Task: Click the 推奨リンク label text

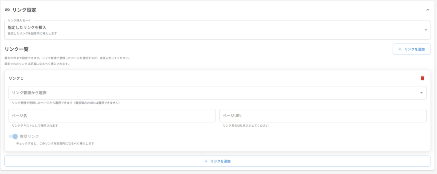Action: (29, 136)
